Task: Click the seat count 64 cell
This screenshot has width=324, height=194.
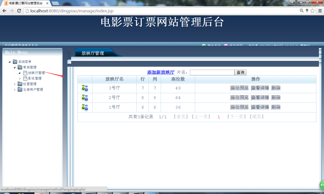Action: click(178, 98)
